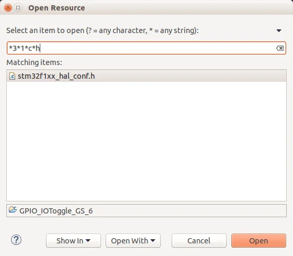293x256 pixels.
Task: Open the view menu triangle at top right
Action: (x=279, y=30)
